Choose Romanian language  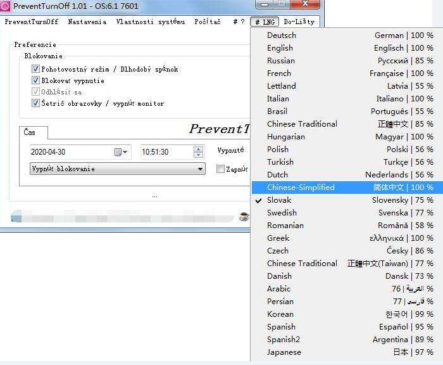coord(347,226)
